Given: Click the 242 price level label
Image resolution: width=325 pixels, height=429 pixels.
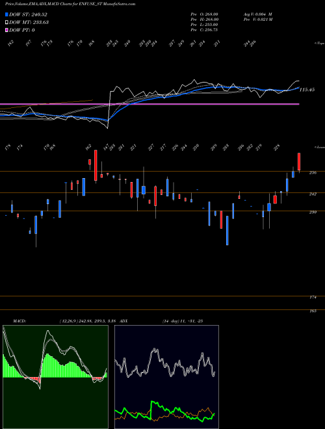Looking at the screenshot, I should [x=313, y=194].
